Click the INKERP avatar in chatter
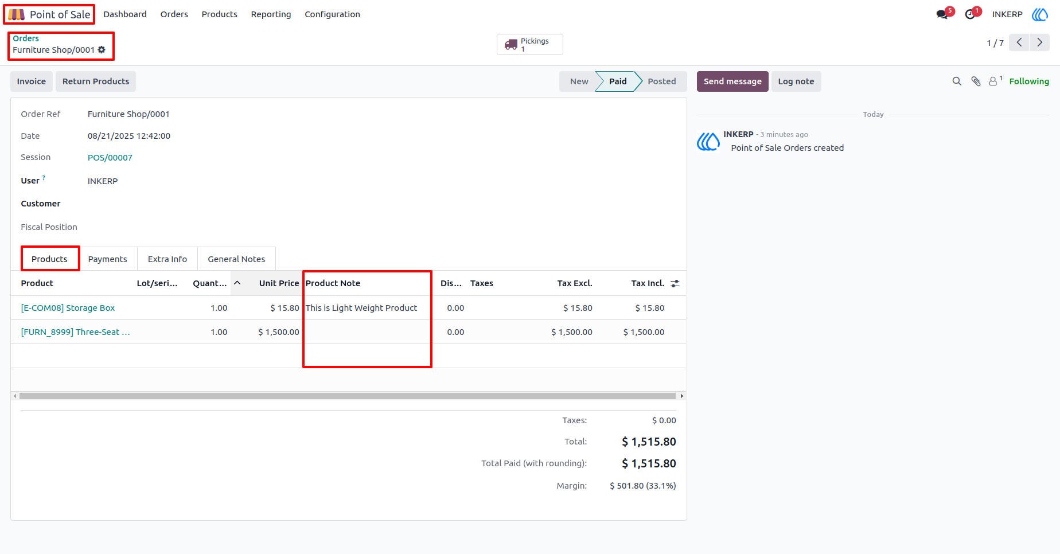1060x554 pixels. 708,141
